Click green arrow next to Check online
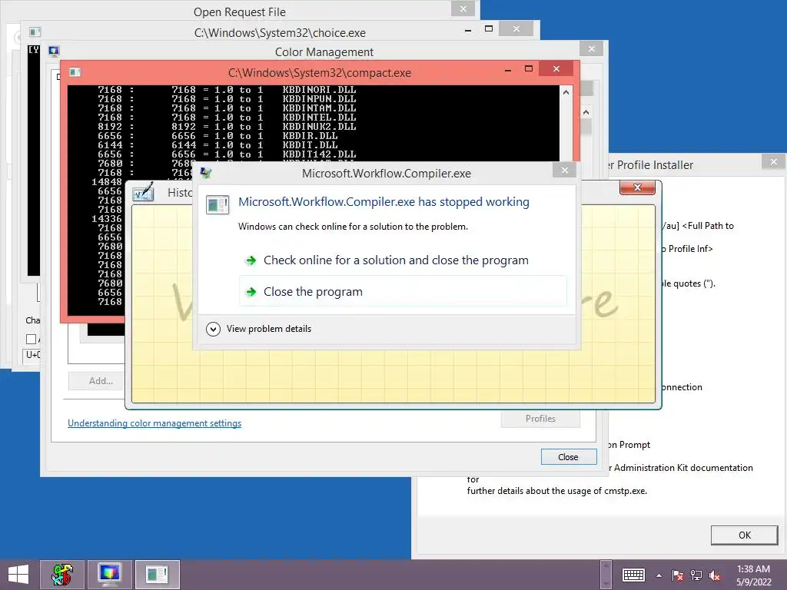 coord(251,260)
